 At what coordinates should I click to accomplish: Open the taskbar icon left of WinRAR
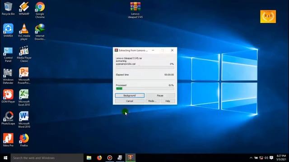[120, 158]
